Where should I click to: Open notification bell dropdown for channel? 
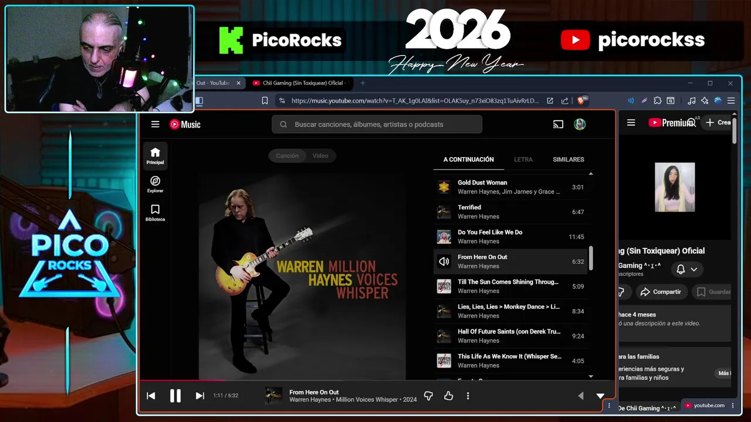click(x=686, y=270)
